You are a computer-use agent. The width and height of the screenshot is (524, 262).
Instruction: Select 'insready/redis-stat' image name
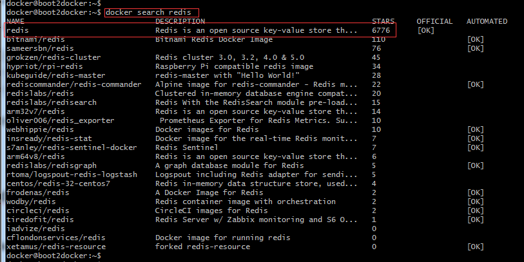(x=49, y=138)
